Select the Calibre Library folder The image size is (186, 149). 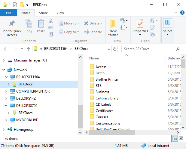107,98
